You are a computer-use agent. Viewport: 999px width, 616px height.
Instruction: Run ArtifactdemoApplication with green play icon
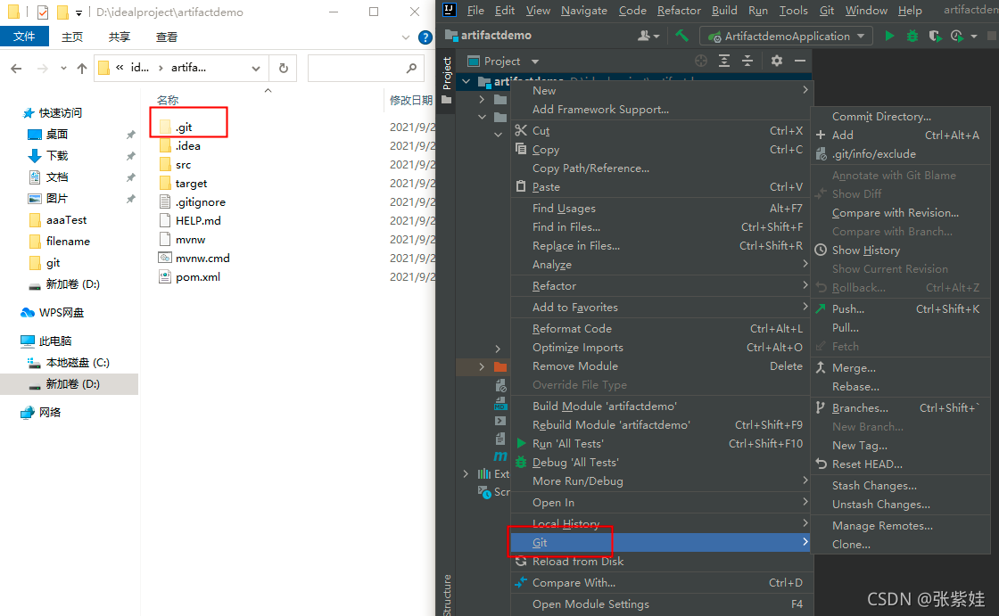point(889,36)
